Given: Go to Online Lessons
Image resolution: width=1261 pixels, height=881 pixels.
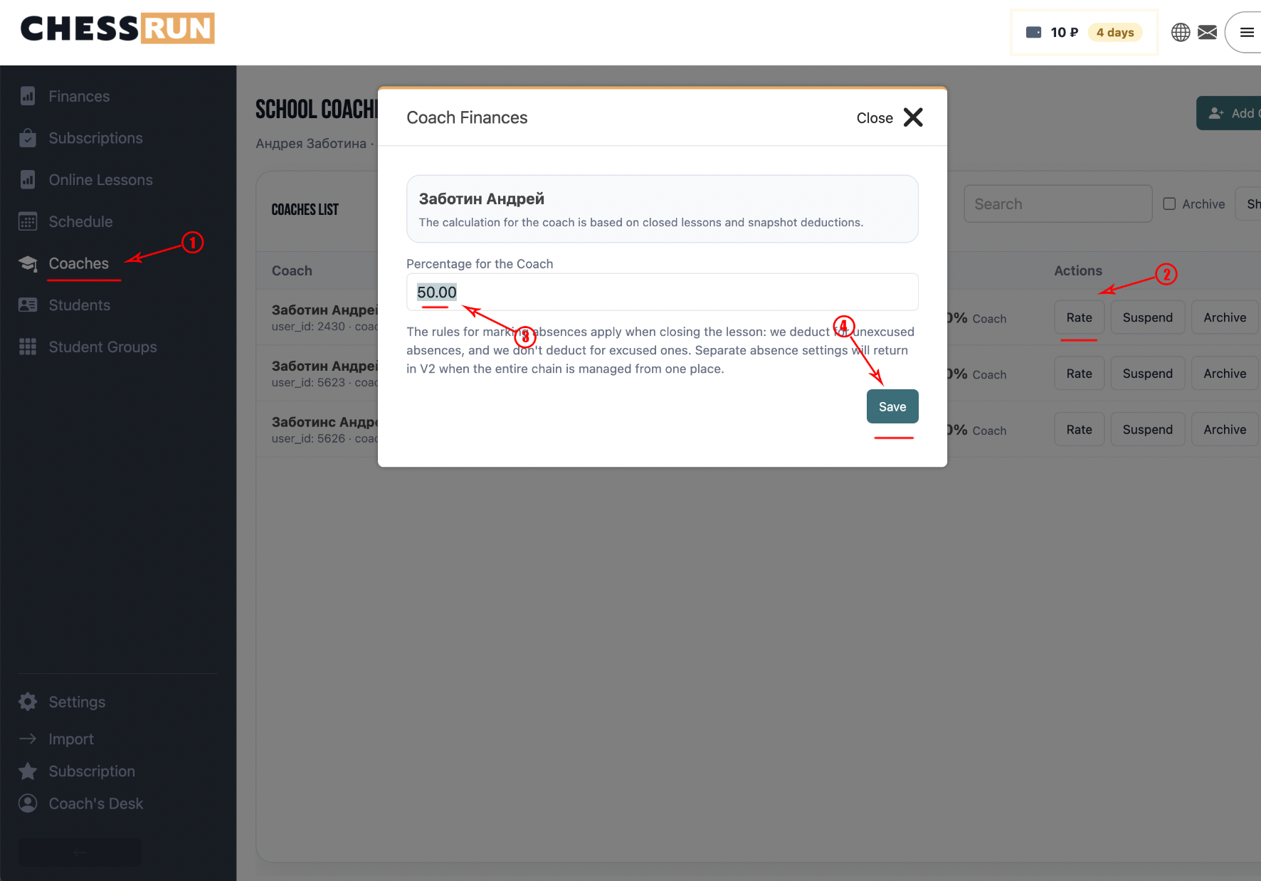Looking at the screenshot, I should [100, 180].
